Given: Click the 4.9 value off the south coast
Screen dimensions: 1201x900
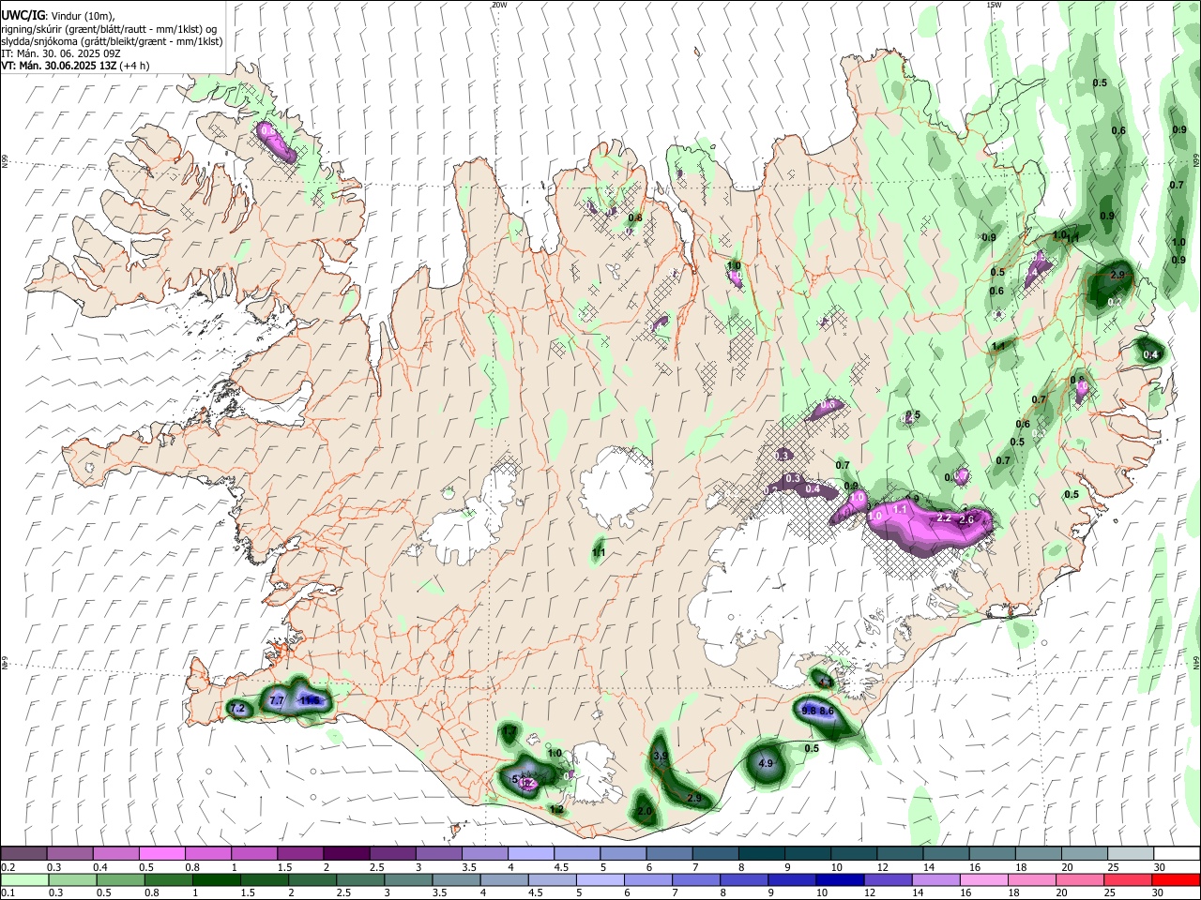Looking at the screenshot, I should pyautogui.click(x=765, y=763).
